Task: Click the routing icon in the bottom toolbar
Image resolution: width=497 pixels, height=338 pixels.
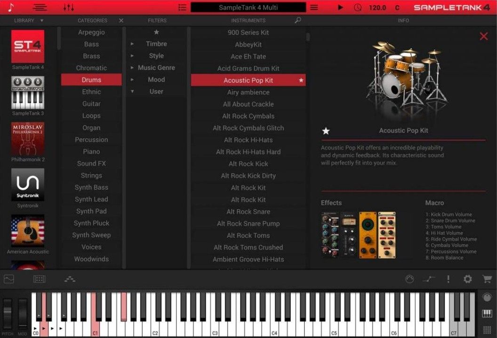Action: pyautogui.click(x=70, y=279)
